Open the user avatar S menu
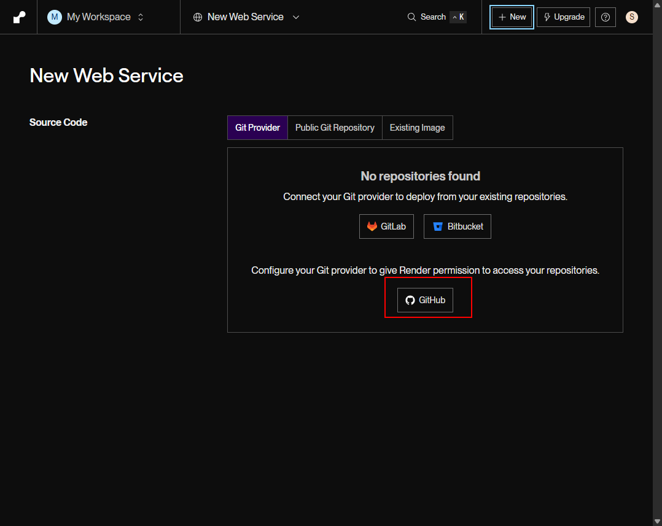 coord(631,17)
